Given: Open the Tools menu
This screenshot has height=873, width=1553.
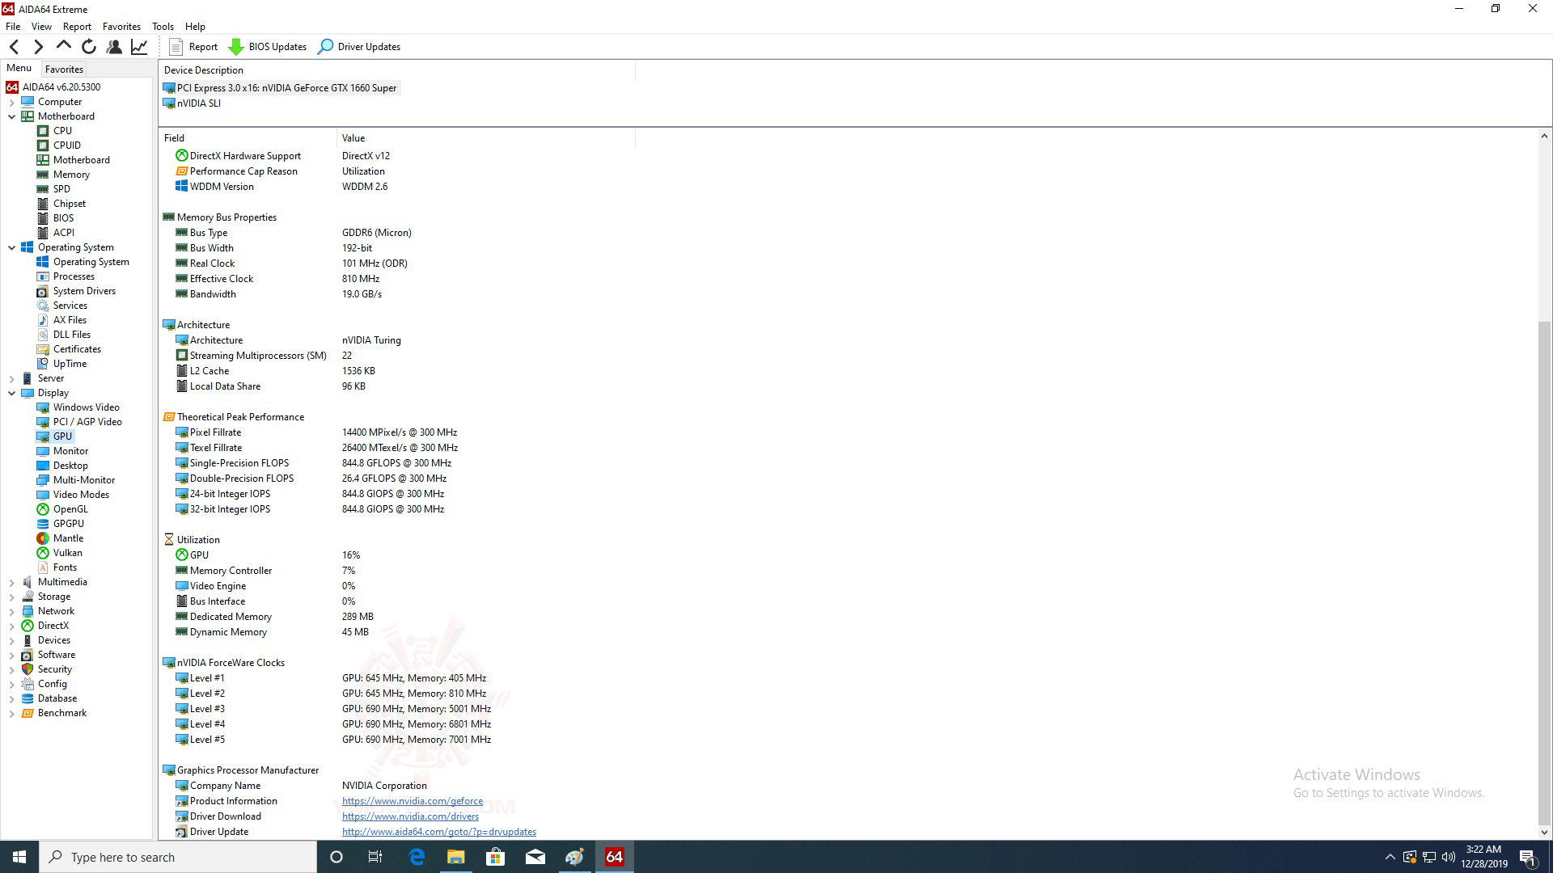Looking at the screenshot, I should tap(163, 26).
